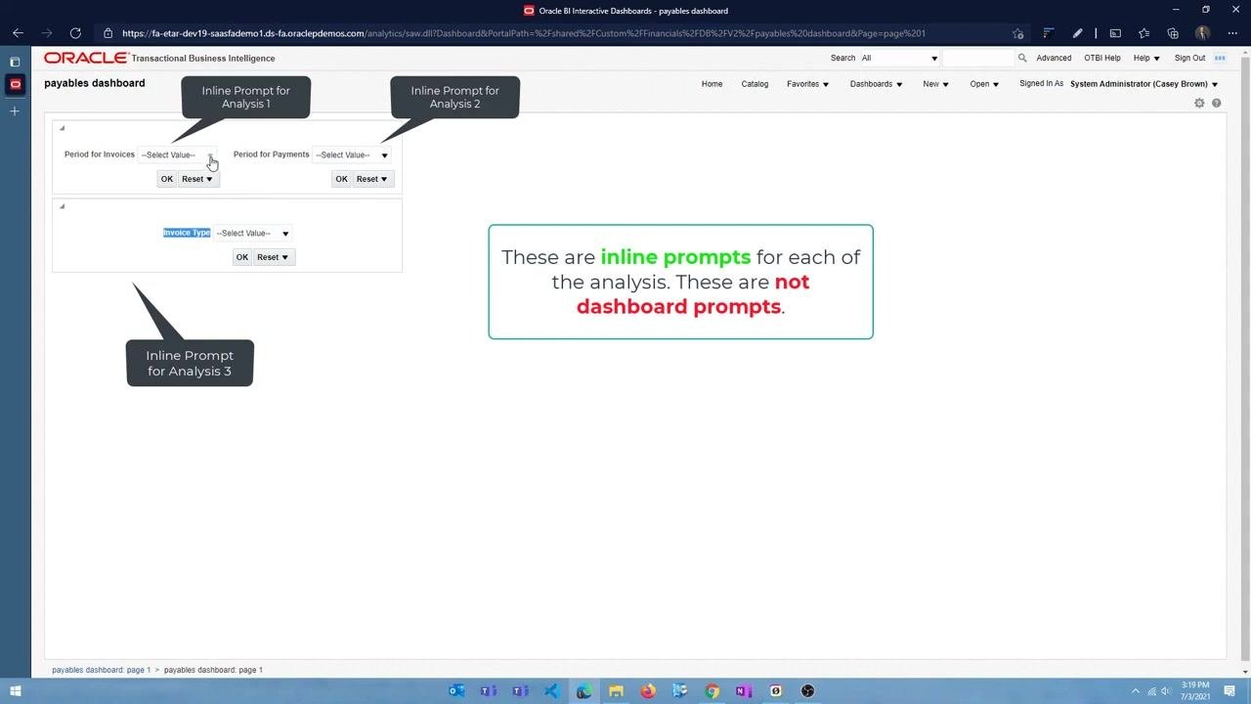Open File Explorer from the taskbar

coord(617,691)
